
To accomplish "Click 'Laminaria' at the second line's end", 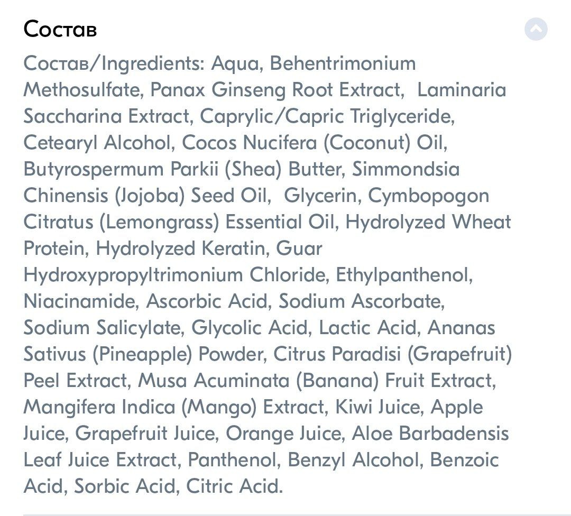I will pos(462,89).
